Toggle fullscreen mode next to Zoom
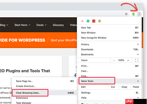The width and height of the screenshot is (147, 104). pos(137,60)
